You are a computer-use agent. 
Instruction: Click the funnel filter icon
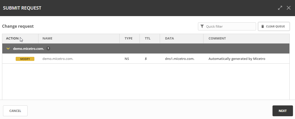(x=202, y=26)
